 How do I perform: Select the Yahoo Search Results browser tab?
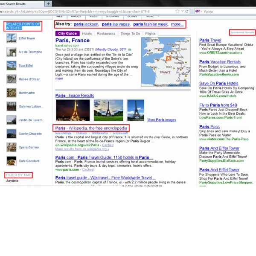[21, 4]
